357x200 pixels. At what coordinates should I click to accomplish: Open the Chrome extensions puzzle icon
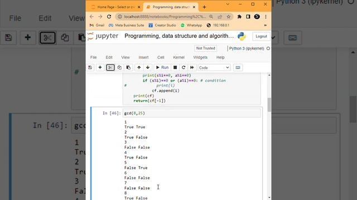pyautogui.click(x=239, y=17)
